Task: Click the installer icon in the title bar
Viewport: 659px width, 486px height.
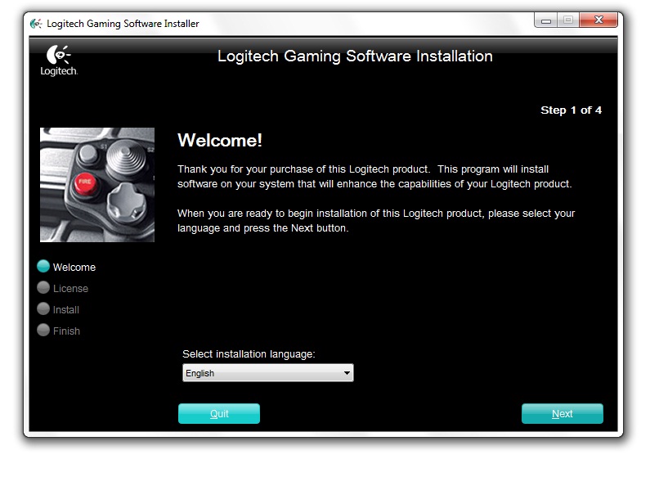Action: (36, 24)
